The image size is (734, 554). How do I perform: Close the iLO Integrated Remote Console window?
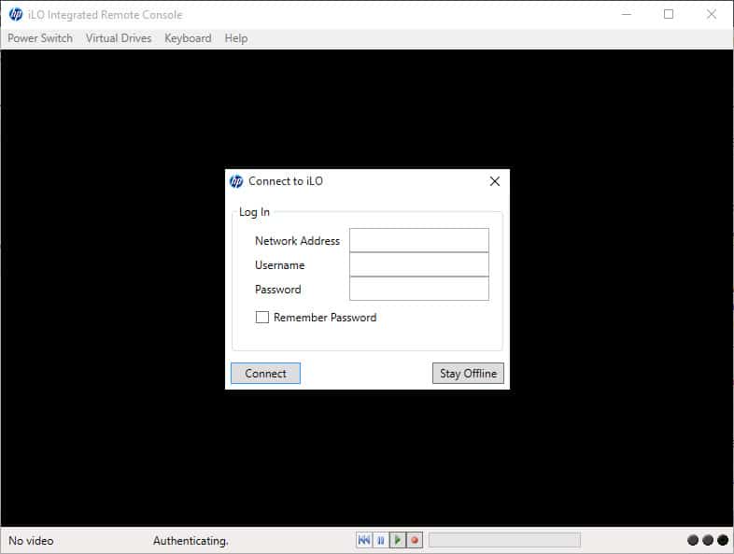click(x=711, y=15)
